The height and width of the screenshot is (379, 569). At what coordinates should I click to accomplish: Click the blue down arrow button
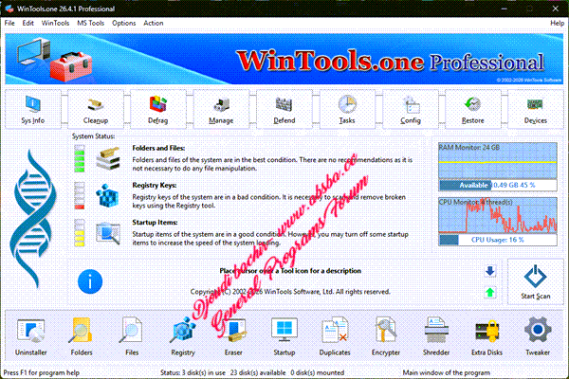[x=490, y=271]
